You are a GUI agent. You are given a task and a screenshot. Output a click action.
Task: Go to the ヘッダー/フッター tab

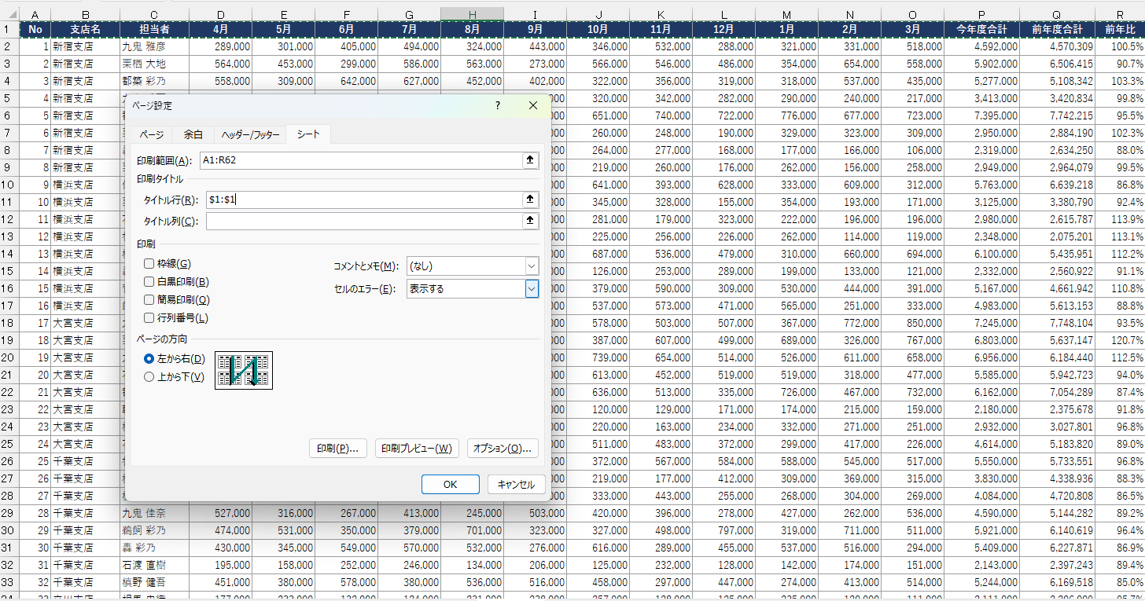click(250, 134)
